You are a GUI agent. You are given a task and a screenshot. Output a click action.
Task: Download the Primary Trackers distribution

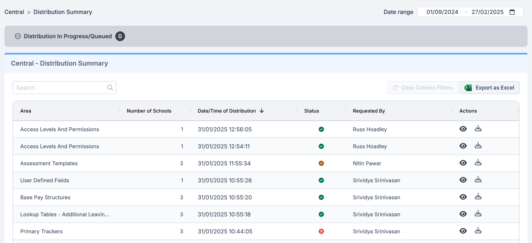pyautogui.click(x=478, y=231)
